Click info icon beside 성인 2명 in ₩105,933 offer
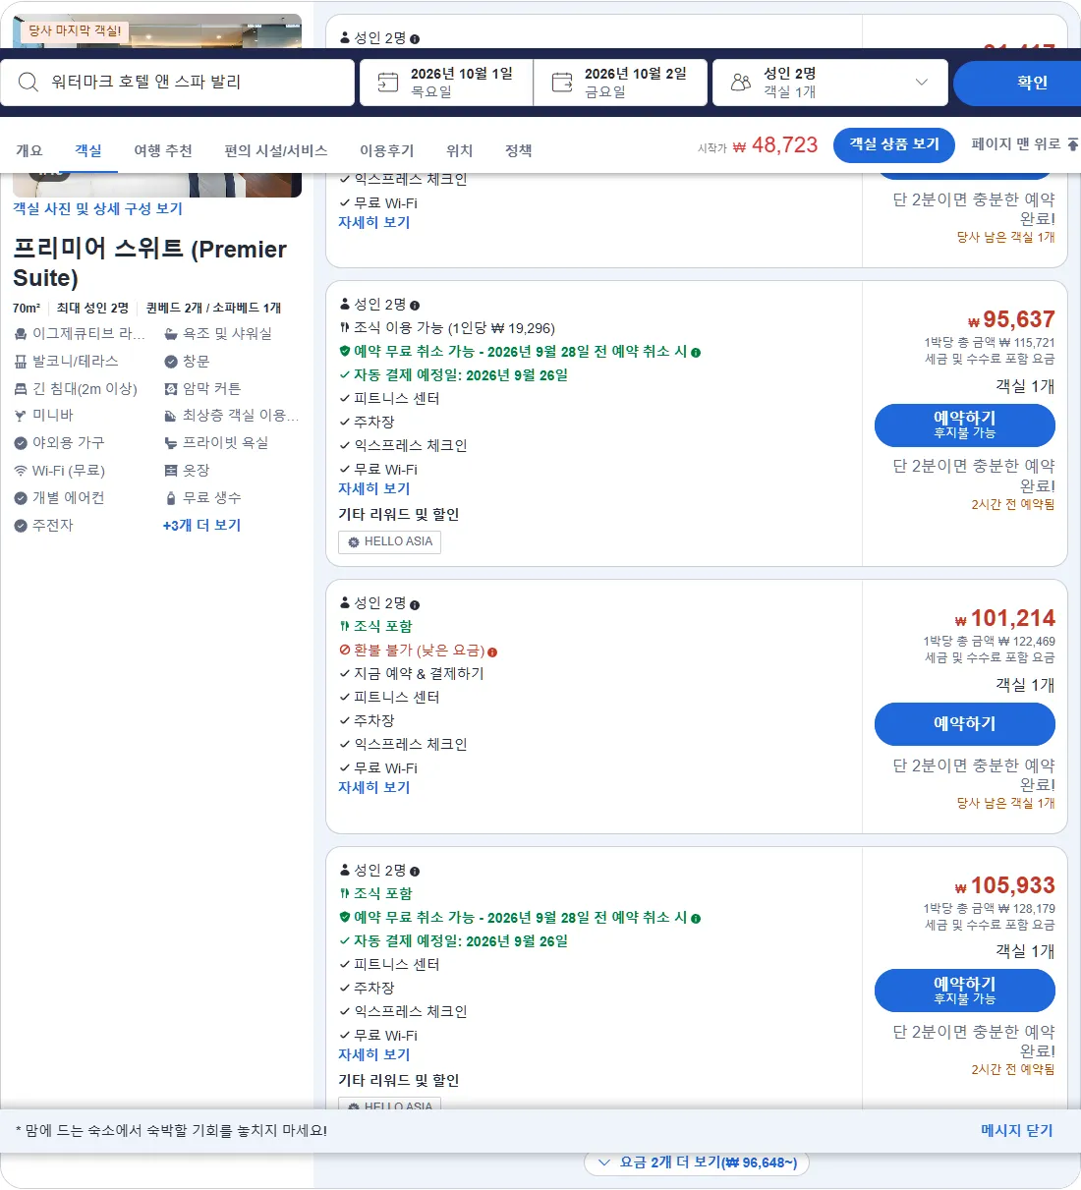Viewport: 1081px width, 1190px height. pyautogui.click(x=415, y=872)
